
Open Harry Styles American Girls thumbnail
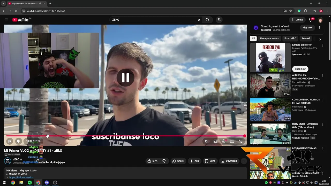tap(270, 134)
